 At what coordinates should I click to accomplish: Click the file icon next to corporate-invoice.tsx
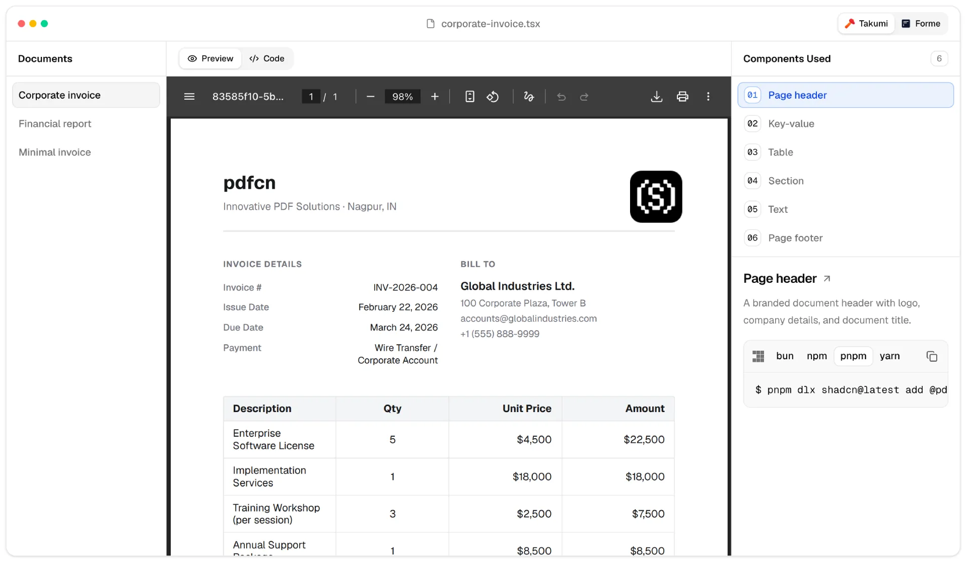pyautogui.click(x=431, y=24)
